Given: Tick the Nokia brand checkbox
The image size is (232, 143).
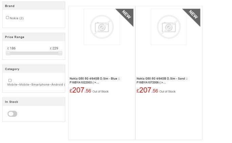Looking at the screenshot, I should (7, 17).
